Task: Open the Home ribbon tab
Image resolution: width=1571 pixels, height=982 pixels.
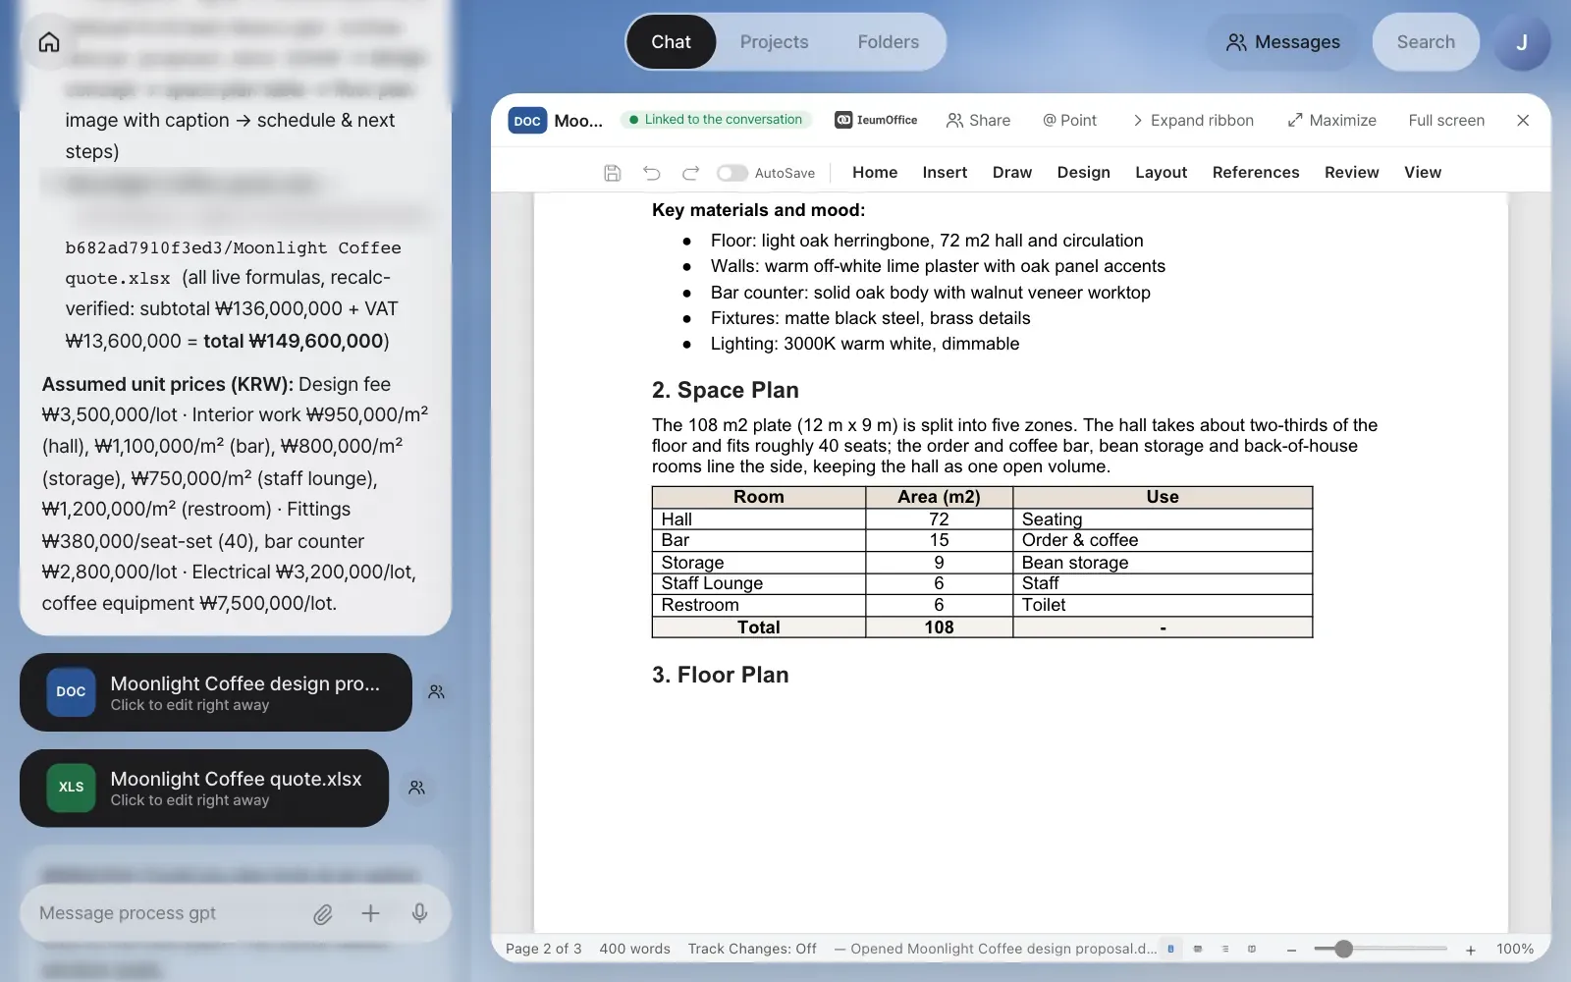Action: [x=875, y=172]
